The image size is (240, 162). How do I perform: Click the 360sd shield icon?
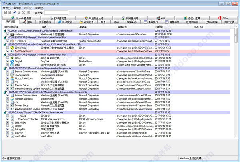click(x=12, y=58)
